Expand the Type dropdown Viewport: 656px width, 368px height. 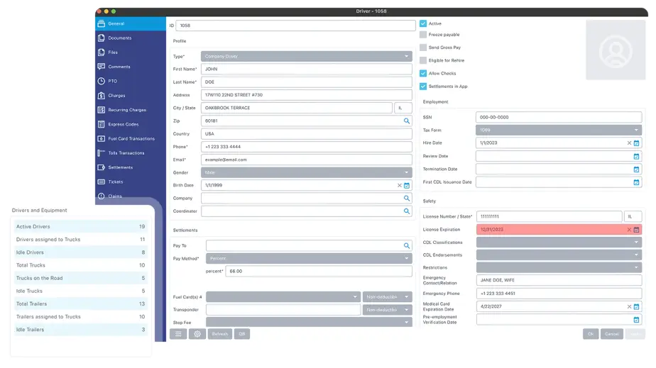pos(408,56)
